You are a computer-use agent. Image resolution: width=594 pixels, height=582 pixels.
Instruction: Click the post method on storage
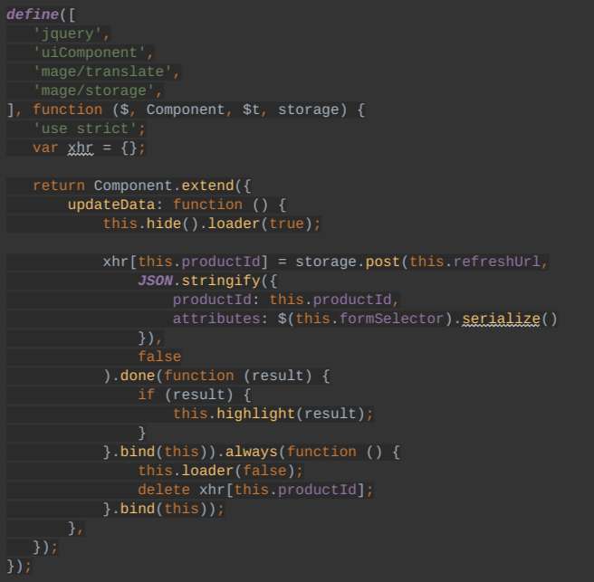tap(382, 262)
